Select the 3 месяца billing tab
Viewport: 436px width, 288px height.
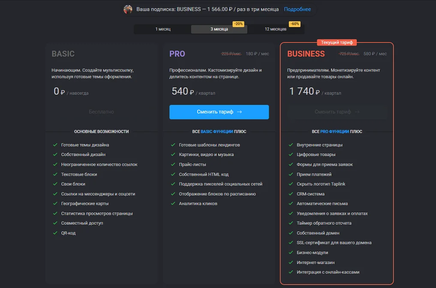coord(219,29)
